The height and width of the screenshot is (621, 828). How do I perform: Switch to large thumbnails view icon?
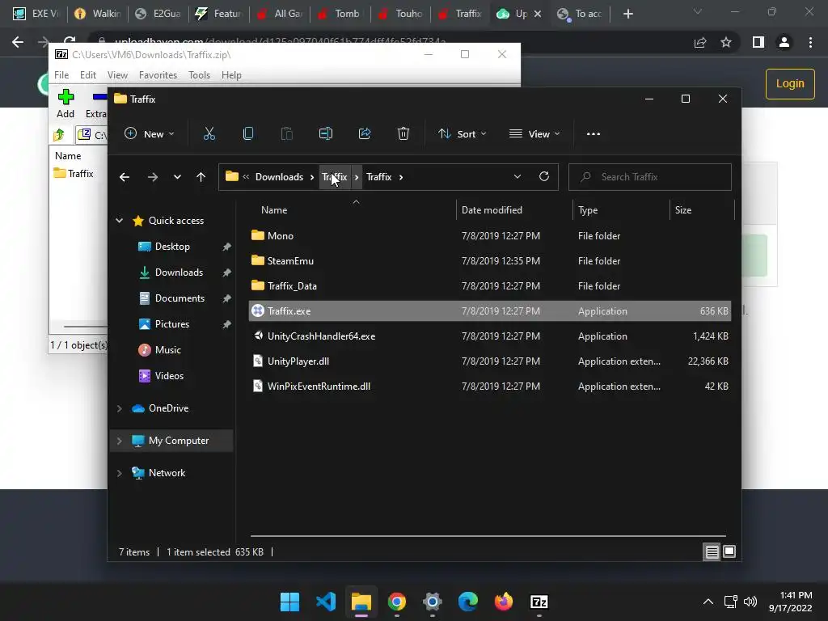tap(729, 551)
